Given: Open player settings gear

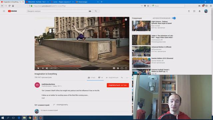Looking at the screenshot, I should pos(118,68).
